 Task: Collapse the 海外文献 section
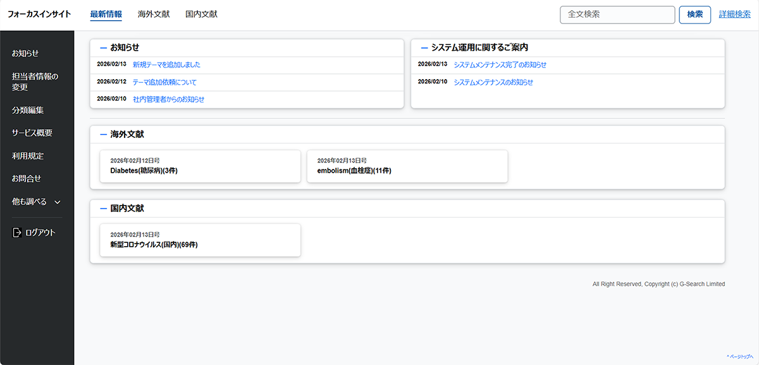click(x=104, y=134)
